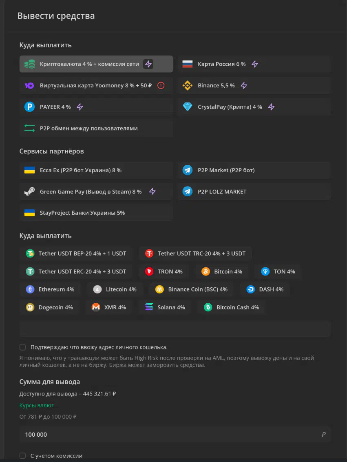Click the Binance diamond logo icon
Viewport: 347px width, 462px height.
188,85
